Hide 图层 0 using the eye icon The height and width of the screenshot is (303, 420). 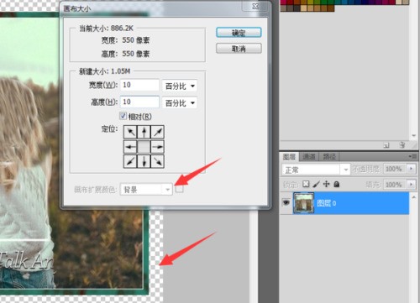tap(286, 202)
